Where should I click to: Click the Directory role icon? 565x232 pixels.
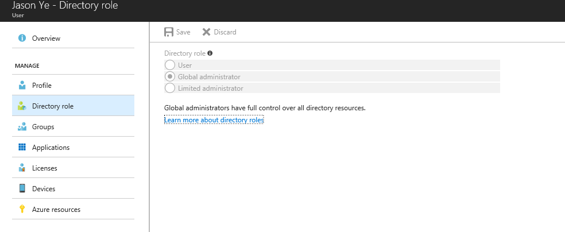pyautogui.click(x=22, y=106)
